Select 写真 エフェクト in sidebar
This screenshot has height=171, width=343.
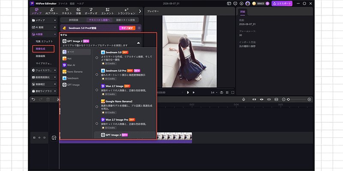click(44, 41)
